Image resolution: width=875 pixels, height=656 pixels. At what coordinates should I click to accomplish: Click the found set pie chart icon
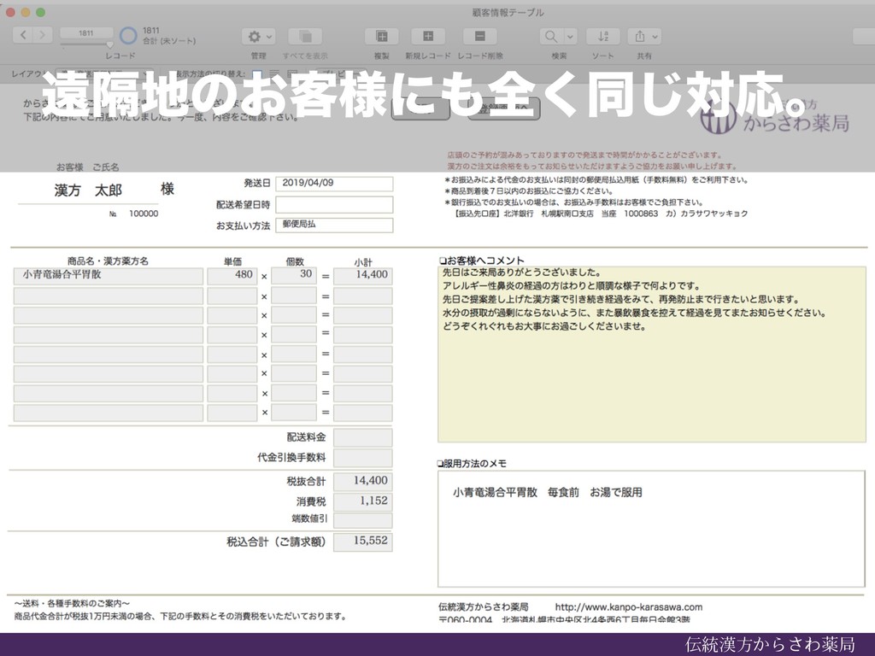click(x=128, y=36)
